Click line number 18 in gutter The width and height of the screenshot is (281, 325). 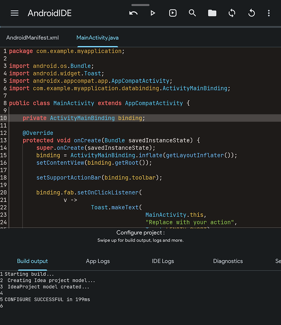click(x=4, y=178)
